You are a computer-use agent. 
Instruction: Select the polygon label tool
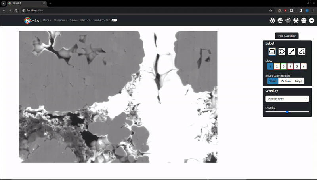pos(282,52)
